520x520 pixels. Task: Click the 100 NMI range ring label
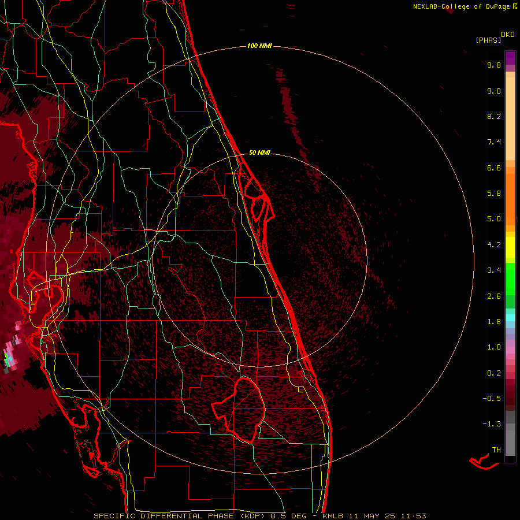pyautogui.click(x=259, y=46)
